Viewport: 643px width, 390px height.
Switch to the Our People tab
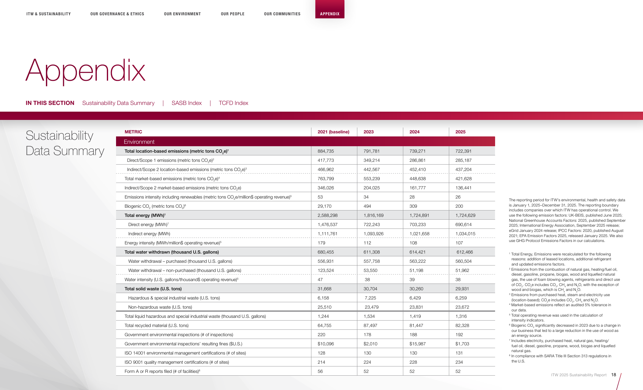[x=233, y=14]
